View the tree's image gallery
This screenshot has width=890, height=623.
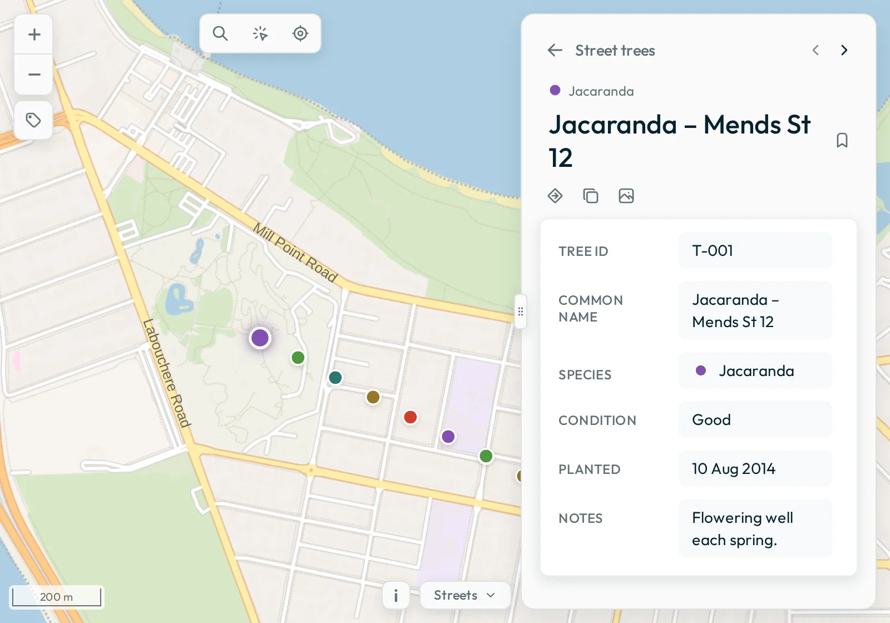626,196
